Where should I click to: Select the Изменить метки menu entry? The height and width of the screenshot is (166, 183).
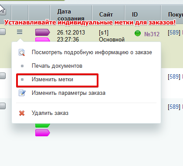[58, 80]
